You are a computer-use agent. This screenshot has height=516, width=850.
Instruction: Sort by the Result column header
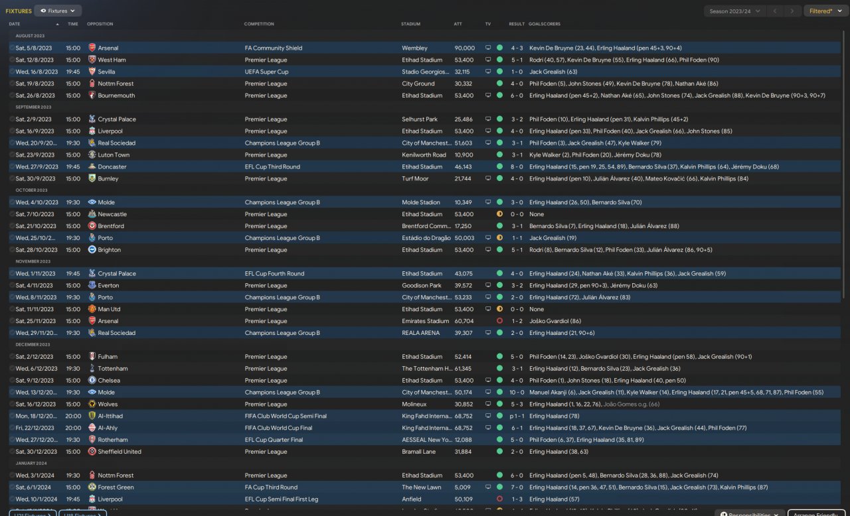(517, 24)
